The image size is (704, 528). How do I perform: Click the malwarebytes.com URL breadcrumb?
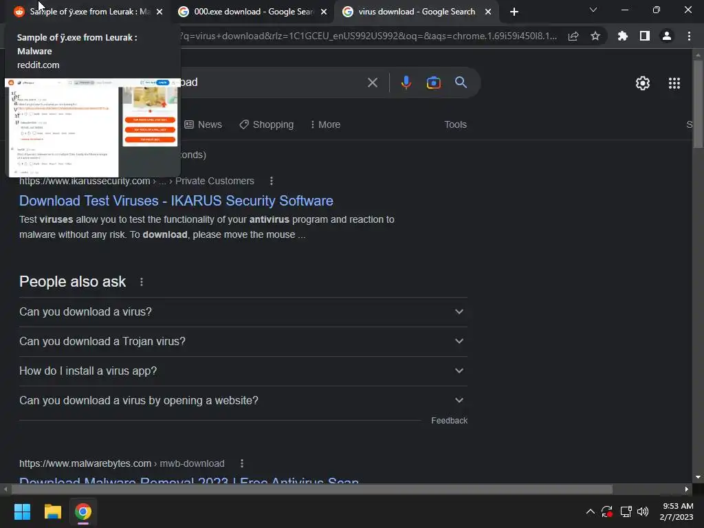pos(122,463)
